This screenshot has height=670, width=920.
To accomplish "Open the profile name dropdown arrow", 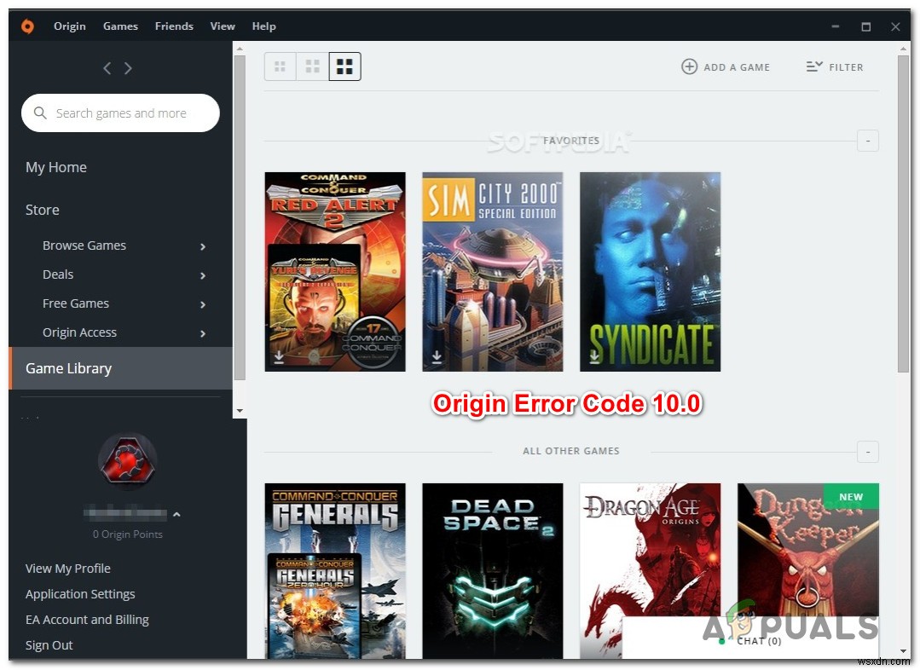I will coord(176,514).
